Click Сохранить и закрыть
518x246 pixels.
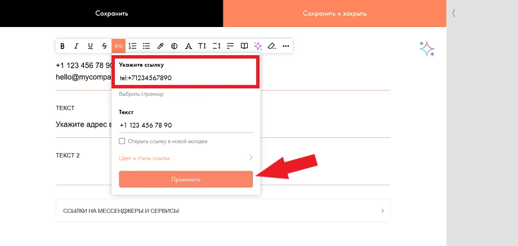pyautogui.click(x=334, y=14)
